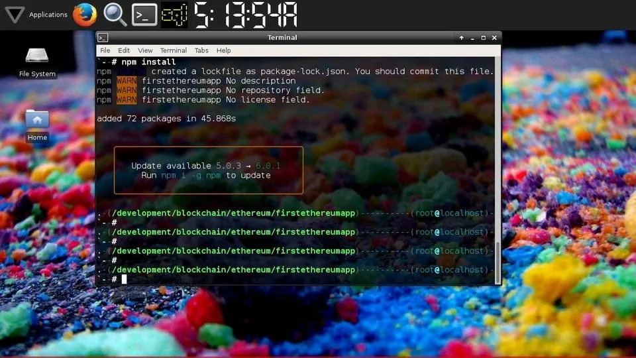
Task: Click the Terminal window menu icon
Action: tap(103, 38)
